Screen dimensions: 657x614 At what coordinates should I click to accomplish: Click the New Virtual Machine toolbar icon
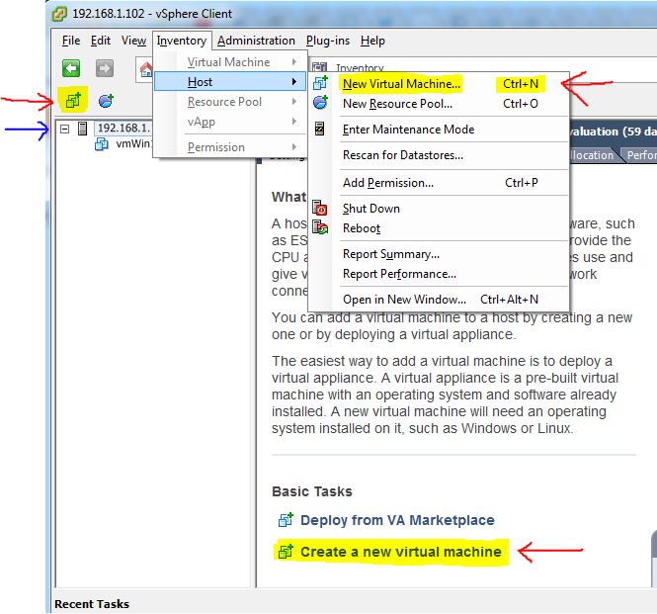(73, 101)
